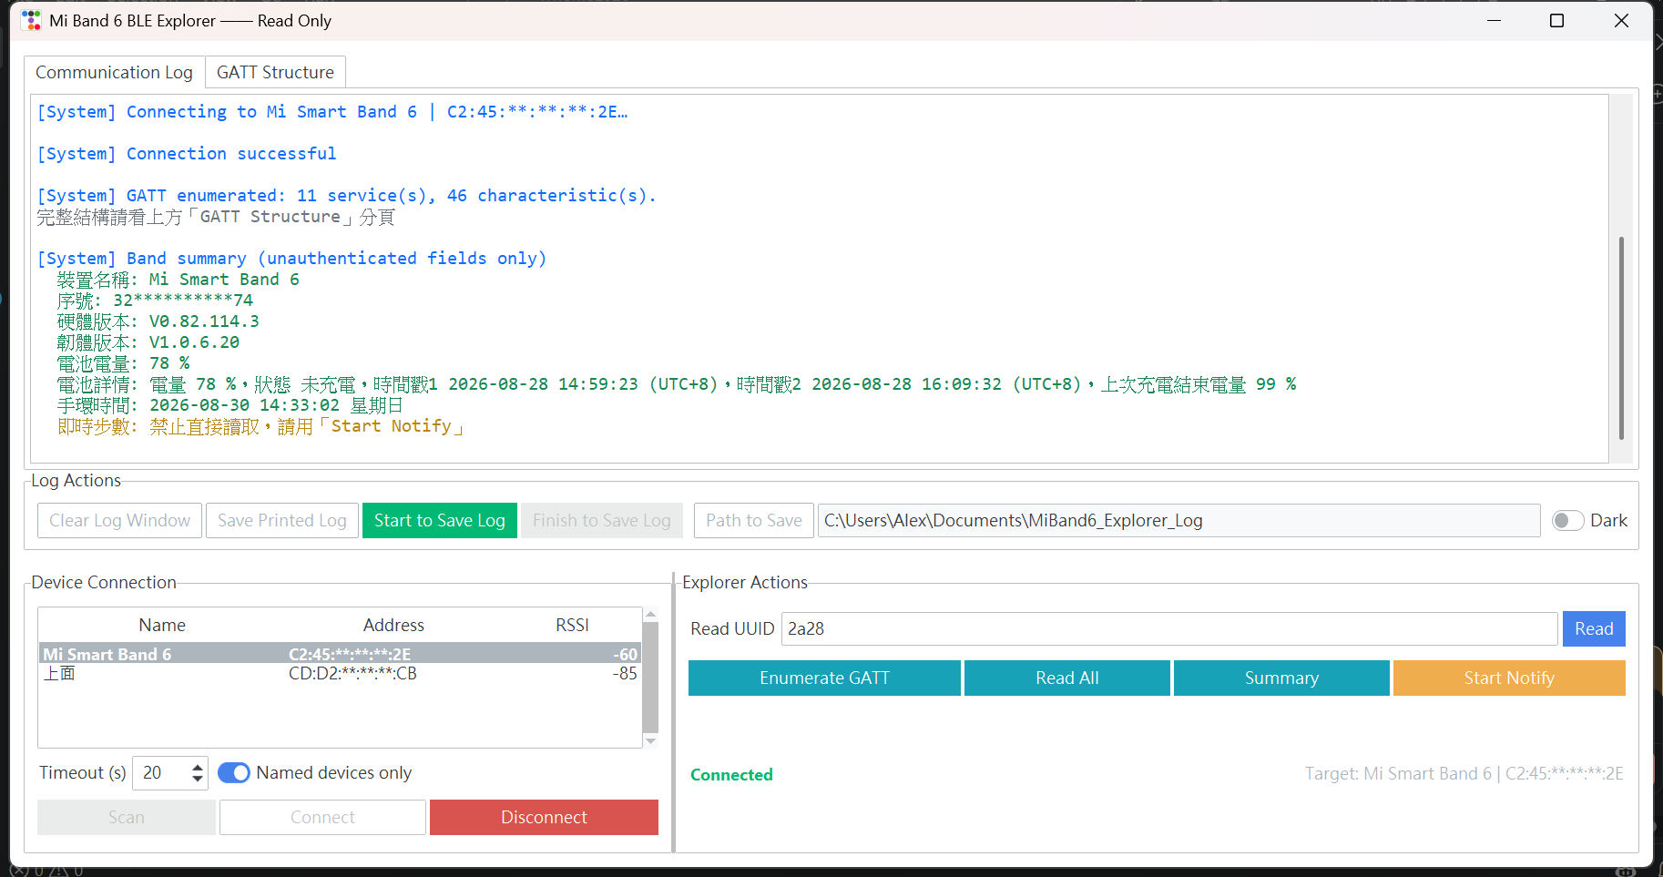Open the GATT Structure tab

(x=275, y=72)
